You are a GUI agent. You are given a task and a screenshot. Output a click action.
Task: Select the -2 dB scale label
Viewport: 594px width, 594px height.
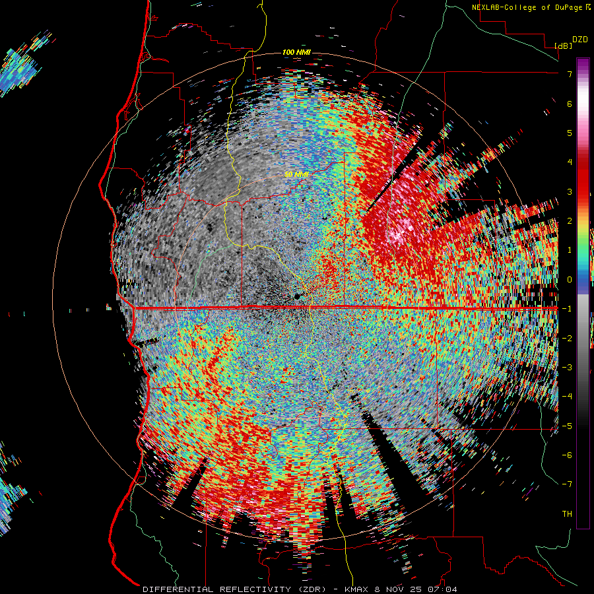pos(567,338)
